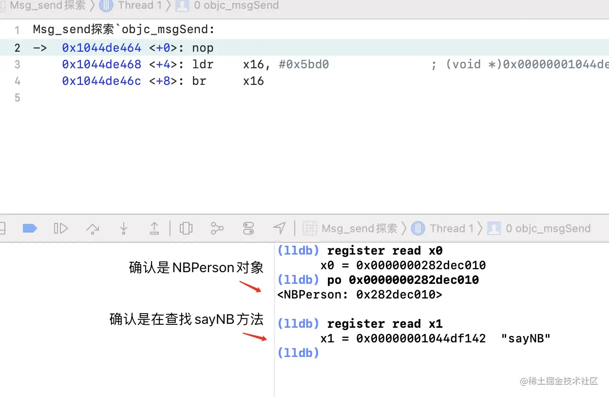Select frame 0 objc_msgSend in debug bar

(548, 228)
